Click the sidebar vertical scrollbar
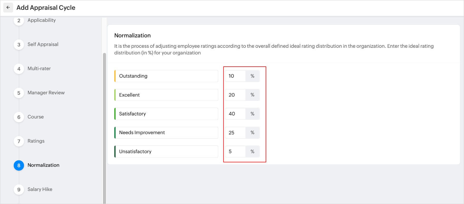Image resolution: width=464 pixels, height=204 pixels. [x=104, y=128]
